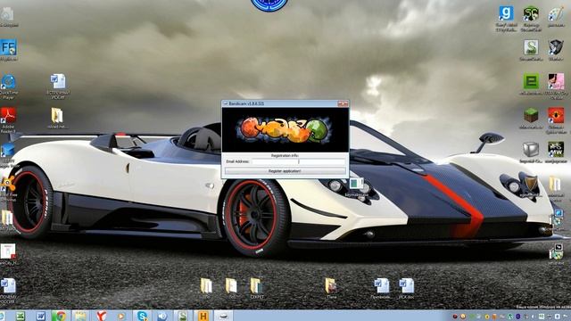This screenshot has height=321, width=571.
Task: Open the orange H taskbar icon
Action: click(203, 316)
